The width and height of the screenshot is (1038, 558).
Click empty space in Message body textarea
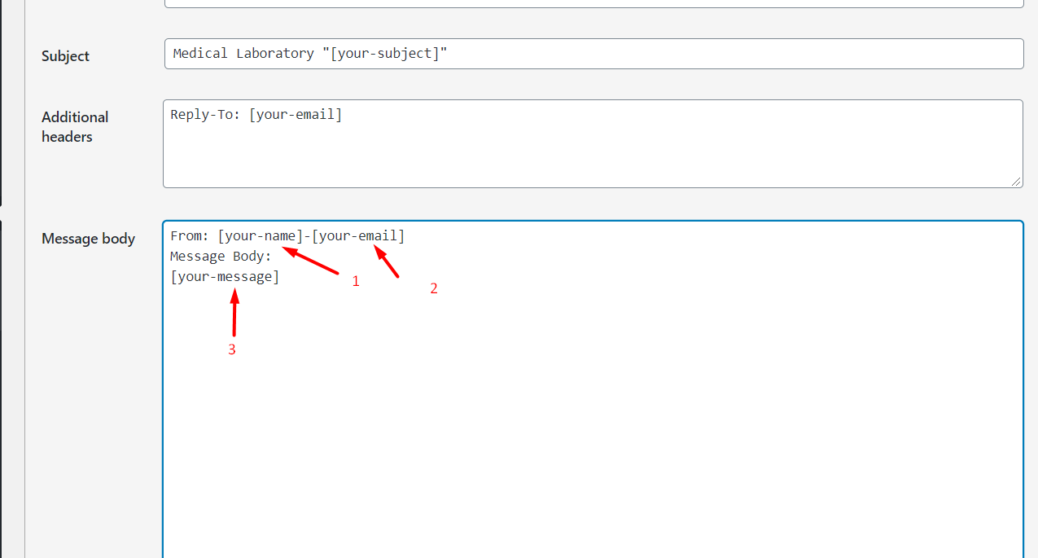click(593, 424)
